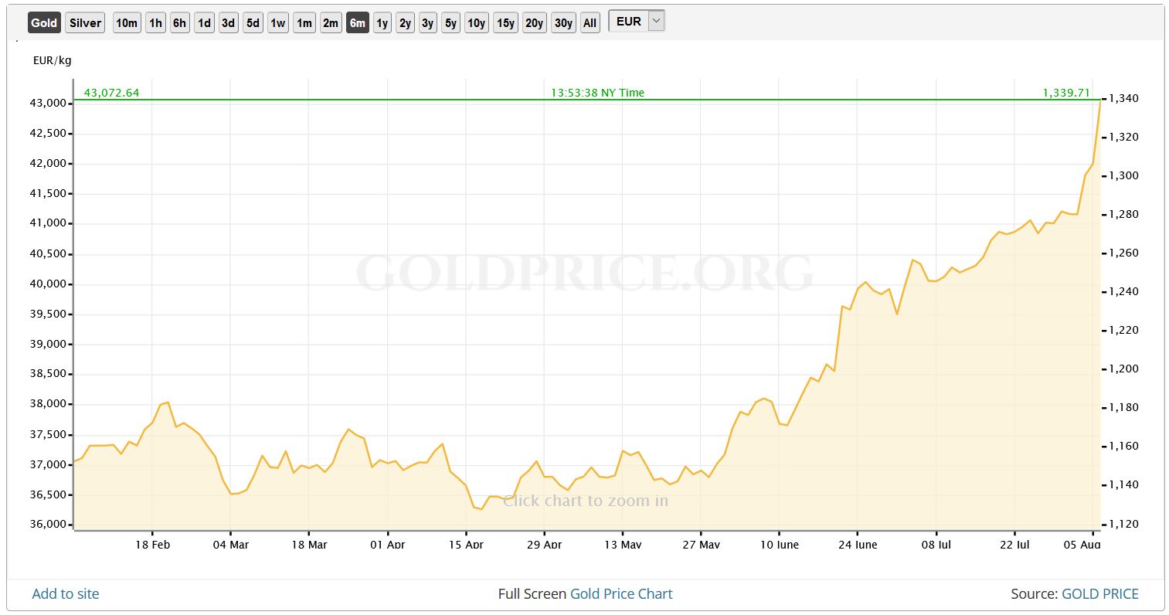Show the 1m price range
The width and height of the screenshot is (1169, 615).
pos(304,22)
